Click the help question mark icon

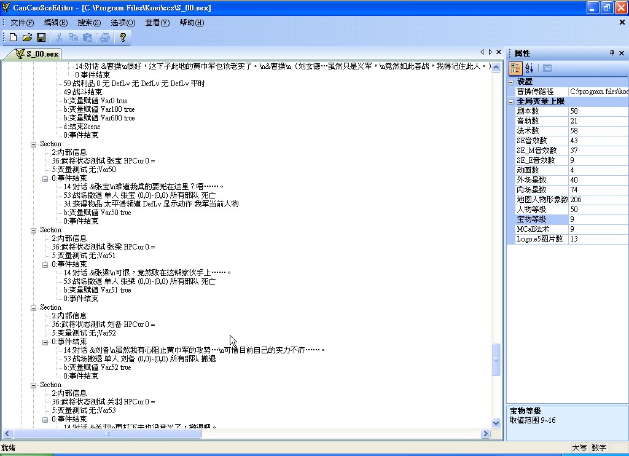(122, 37)
